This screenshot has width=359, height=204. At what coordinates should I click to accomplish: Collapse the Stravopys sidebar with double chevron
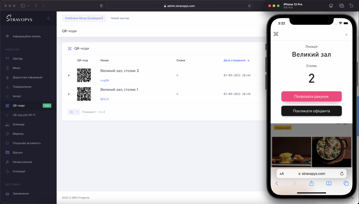point(49,18)
